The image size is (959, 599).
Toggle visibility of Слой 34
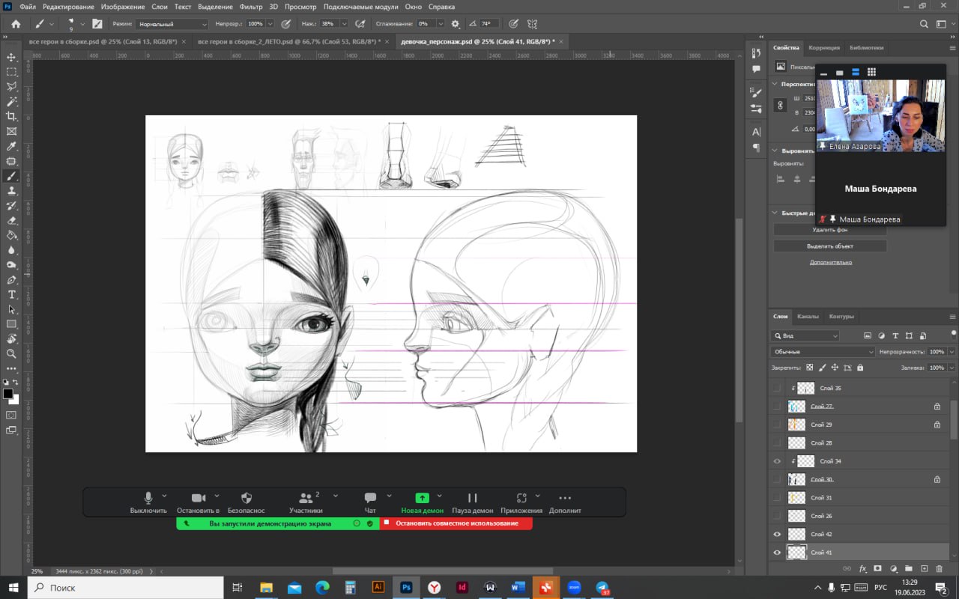(x=777, y=461)
